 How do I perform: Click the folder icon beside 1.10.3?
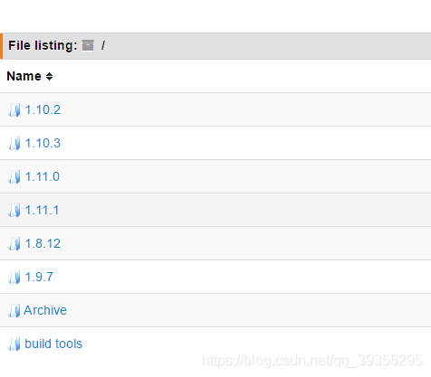pyautogui.click(x=14, y=144)
